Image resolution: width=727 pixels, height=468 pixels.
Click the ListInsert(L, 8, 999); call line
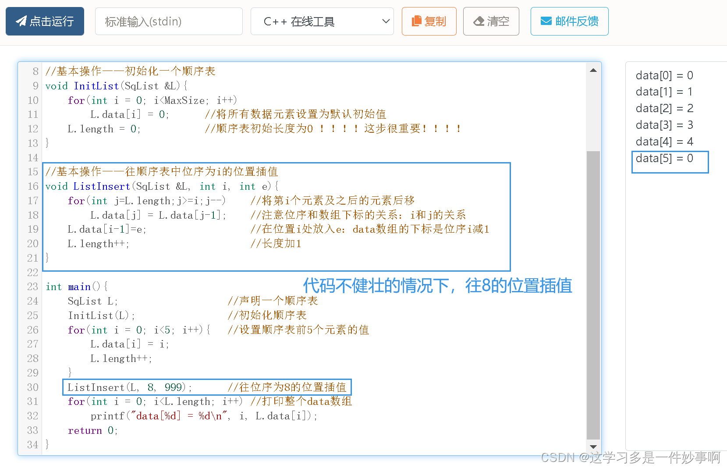coord(130,387)
